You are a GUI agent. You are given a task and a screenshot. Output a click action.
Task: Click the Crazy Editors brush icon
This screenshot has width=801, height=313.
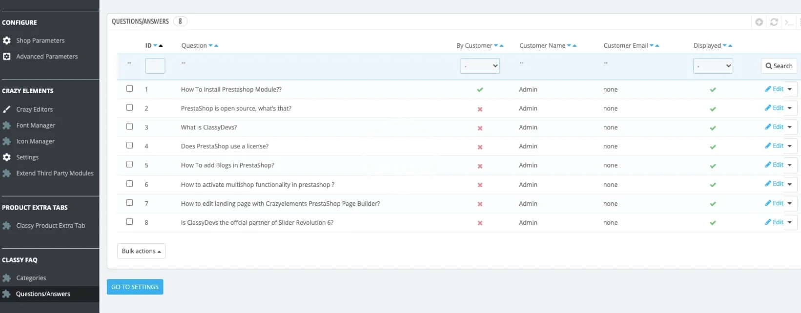[x=7, y=109]
